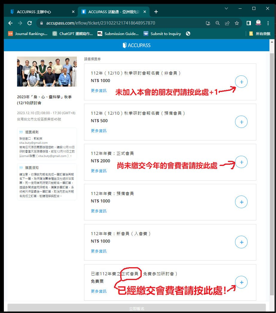Open 更多資訊 under the free ticket

[x=98, y=291]
